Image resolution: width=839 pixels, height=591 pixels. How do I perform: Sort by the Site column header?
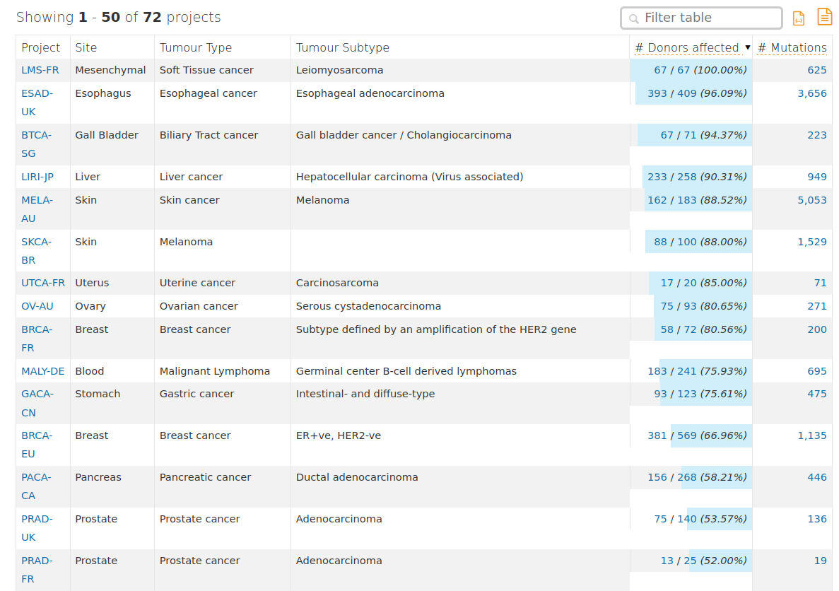86,47
